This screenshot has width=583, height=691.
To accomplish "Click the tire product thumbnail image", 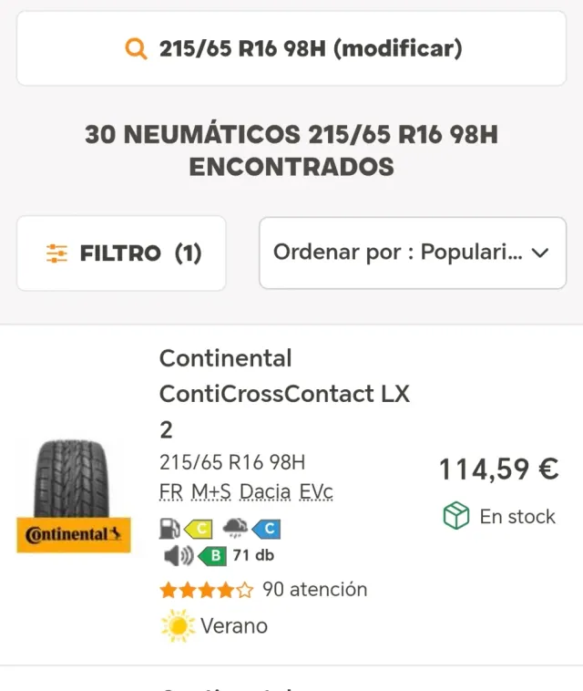I will pyautogui.click(x=74, y=477).
